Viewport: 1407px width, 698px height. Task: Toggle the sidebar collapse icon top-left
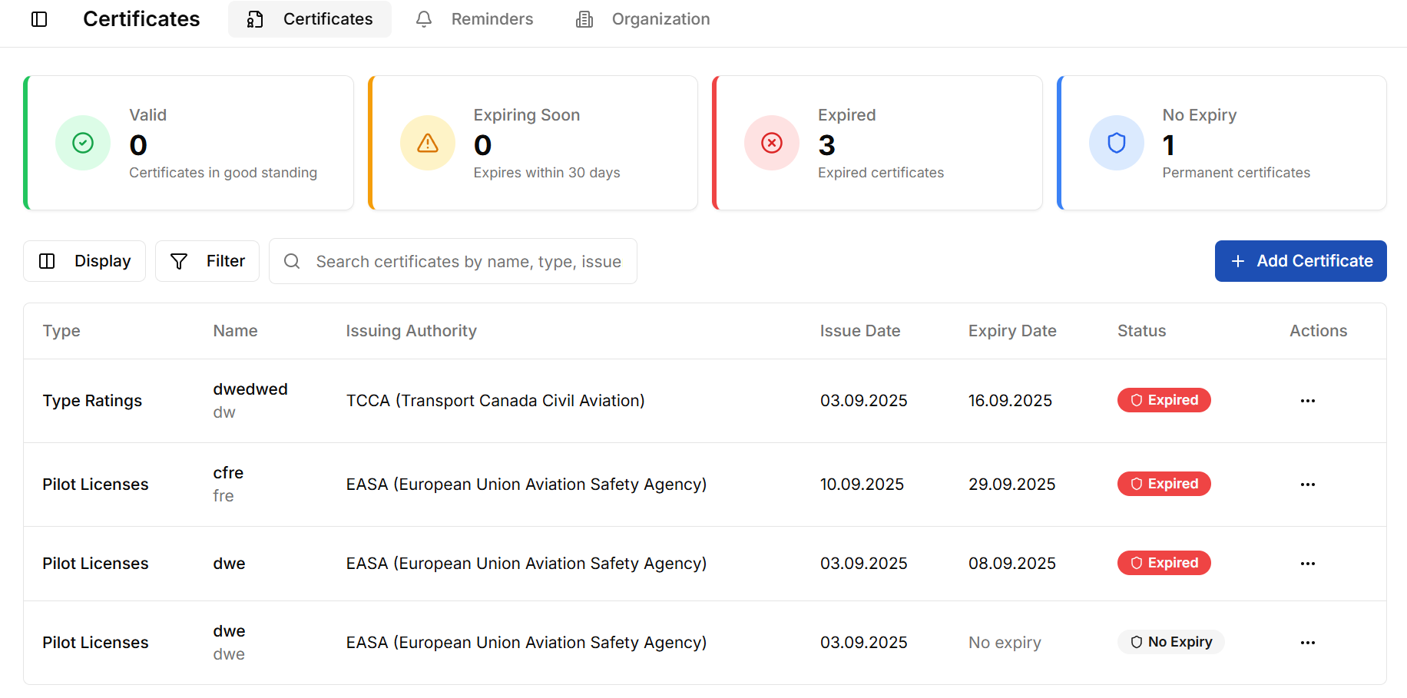tap(39, 19)
